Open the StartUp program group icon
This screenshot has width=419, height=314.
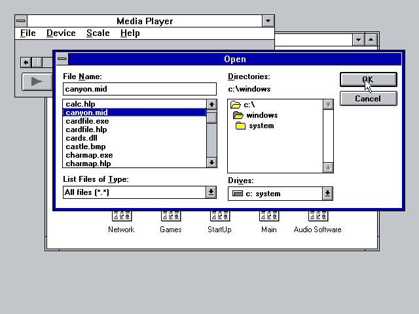click(x=220, y=217)
